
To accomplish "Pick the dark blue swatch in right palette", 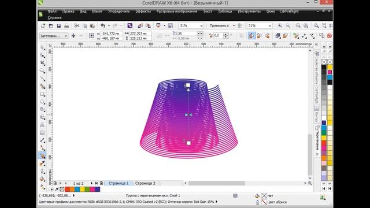I will [324, 122].
